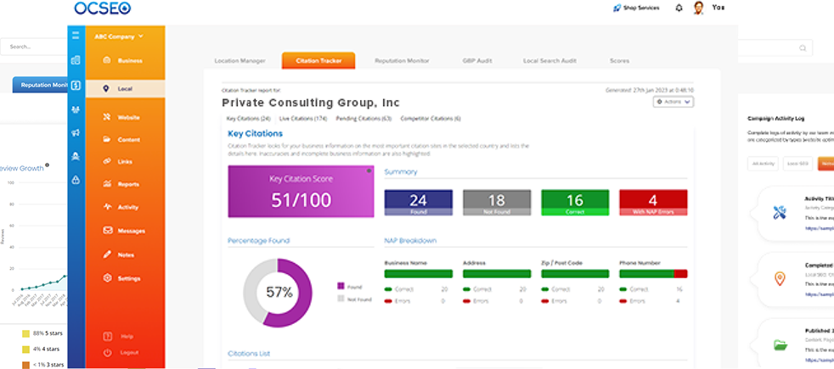
Task: Click the Address progress bar
Action: (497, 274)
